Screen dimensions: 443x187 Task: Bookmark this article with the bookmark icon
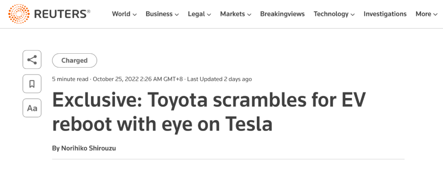click(x=32, y=84)
